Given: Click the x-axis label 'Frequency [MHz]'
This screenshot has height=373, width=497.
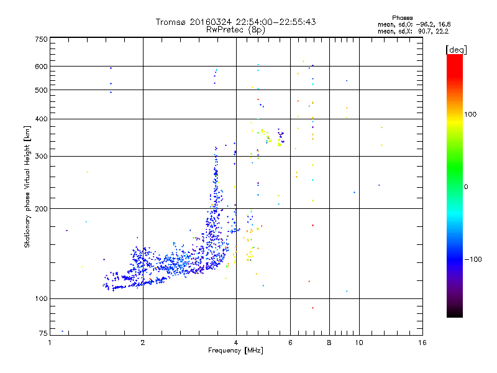Looking at the screenshot, I should click(x=235, y=351).
